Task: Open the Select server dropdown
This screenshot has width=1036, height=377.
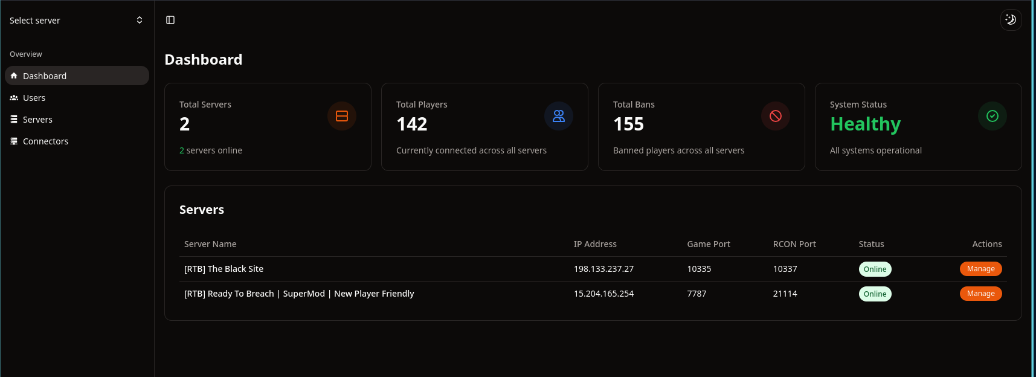Action: pos(76,21)
